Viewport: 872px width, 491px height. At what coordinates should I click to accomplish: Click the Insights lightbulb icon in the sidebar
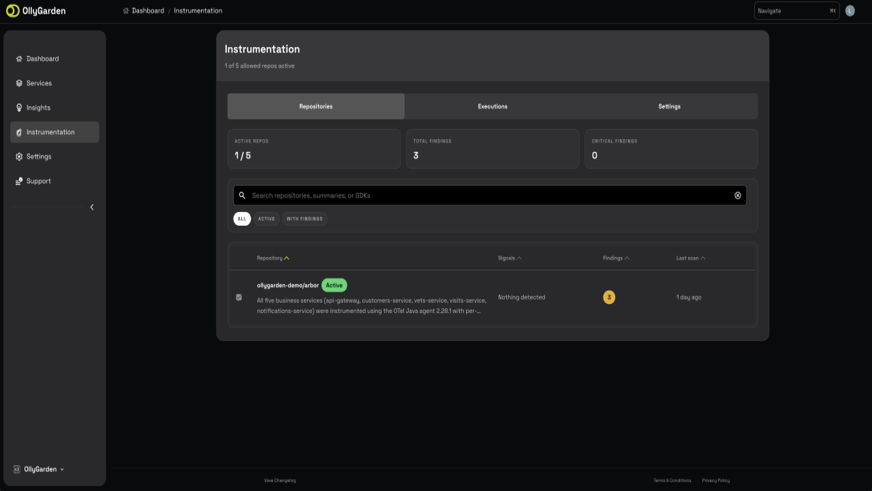click(x=19, y=108)
